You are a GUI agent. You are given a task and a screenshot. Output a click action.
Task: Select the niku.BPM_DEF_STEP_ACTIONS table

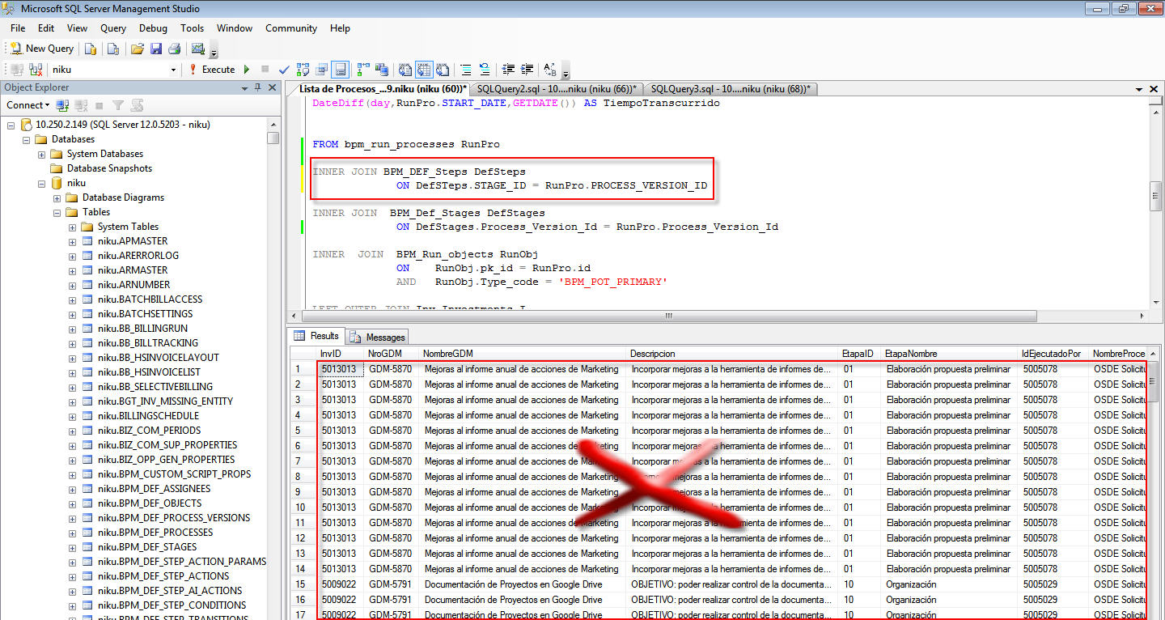[163, 576]
